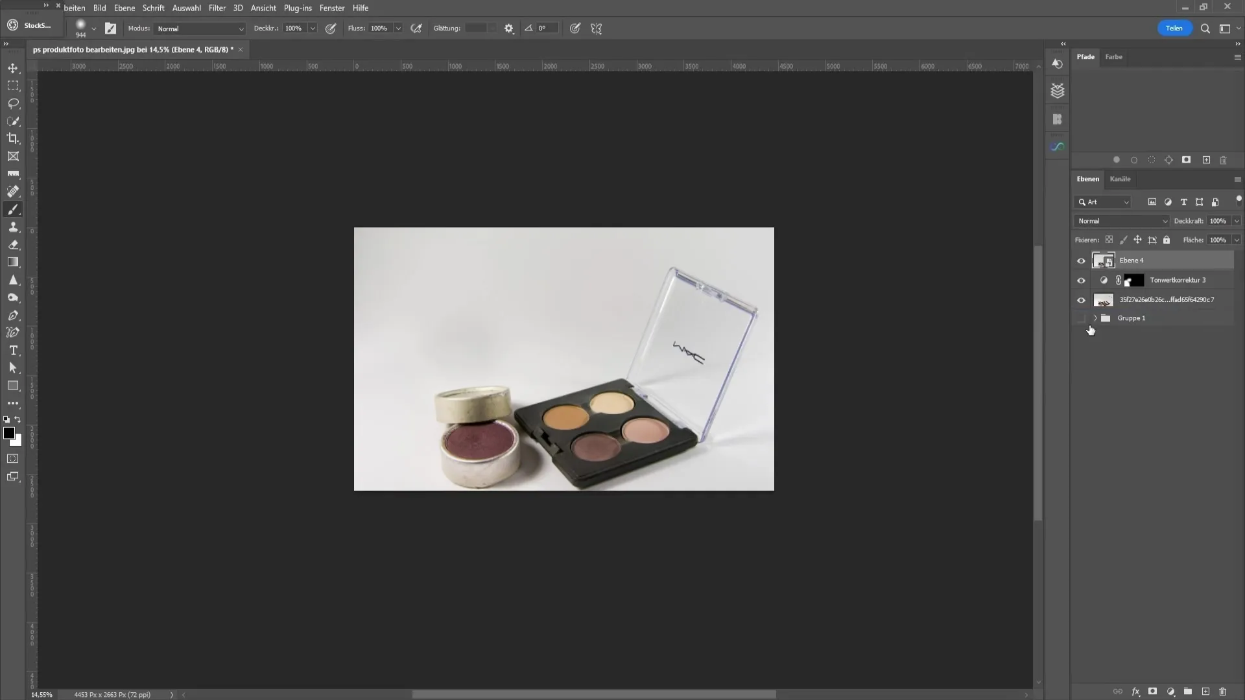
Task: Select the Move tool
Action: pos(13,68)
